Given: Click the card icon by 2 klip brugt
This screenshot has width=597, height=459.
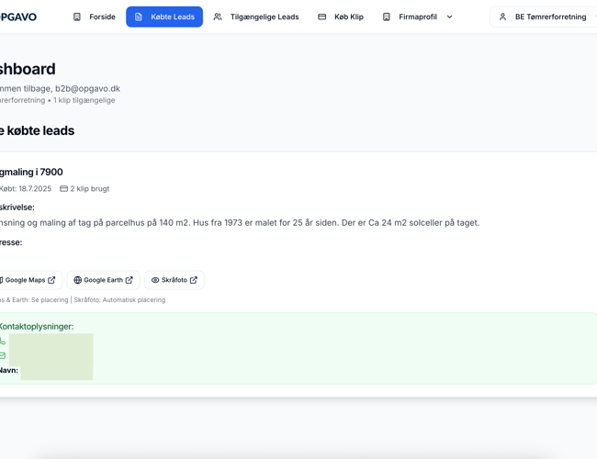Looking at the screenshot, I should pyautogui.click(x=64, y=188).
